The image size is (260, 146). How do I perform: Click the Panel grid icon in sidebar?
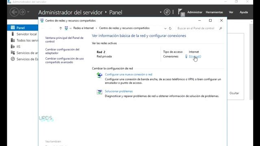[13, 28]
